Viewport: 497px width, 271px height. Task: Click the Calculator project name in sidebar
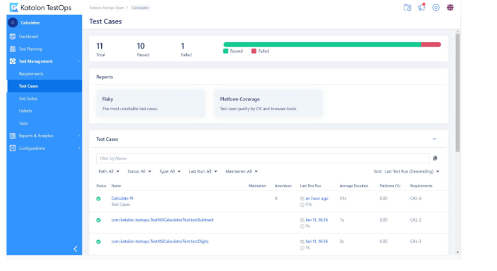30,23
